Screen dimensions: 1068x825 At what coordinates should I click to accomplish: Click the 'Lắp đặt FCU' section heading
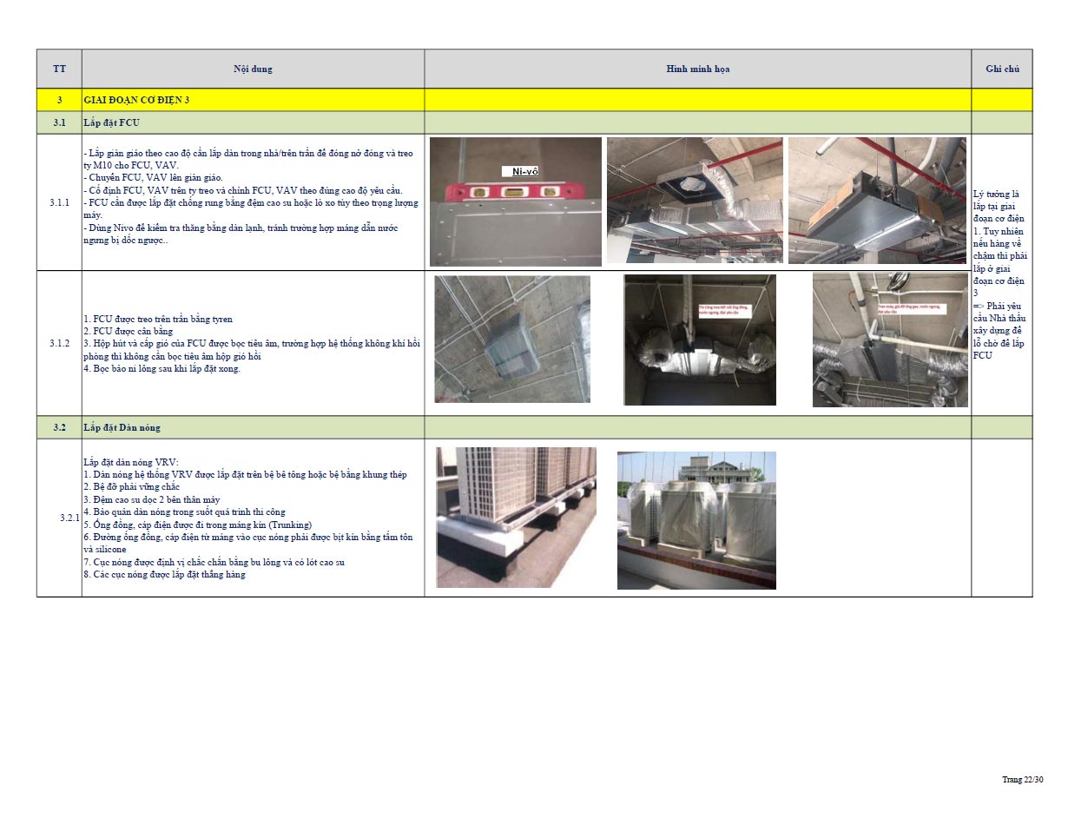111,122
